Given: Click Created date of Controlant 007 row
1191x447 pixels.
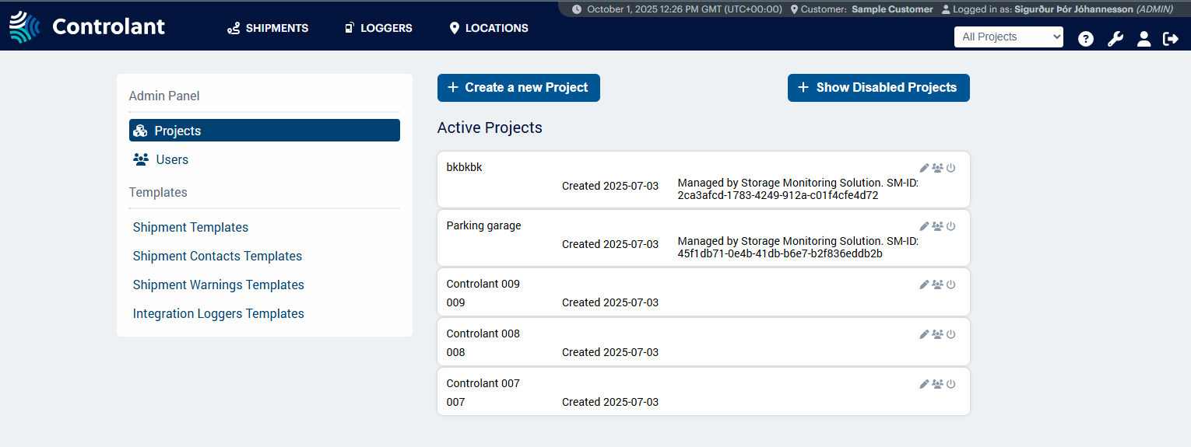Looking at the screenshot, I should pyautogui.click(x=610, y=402).
